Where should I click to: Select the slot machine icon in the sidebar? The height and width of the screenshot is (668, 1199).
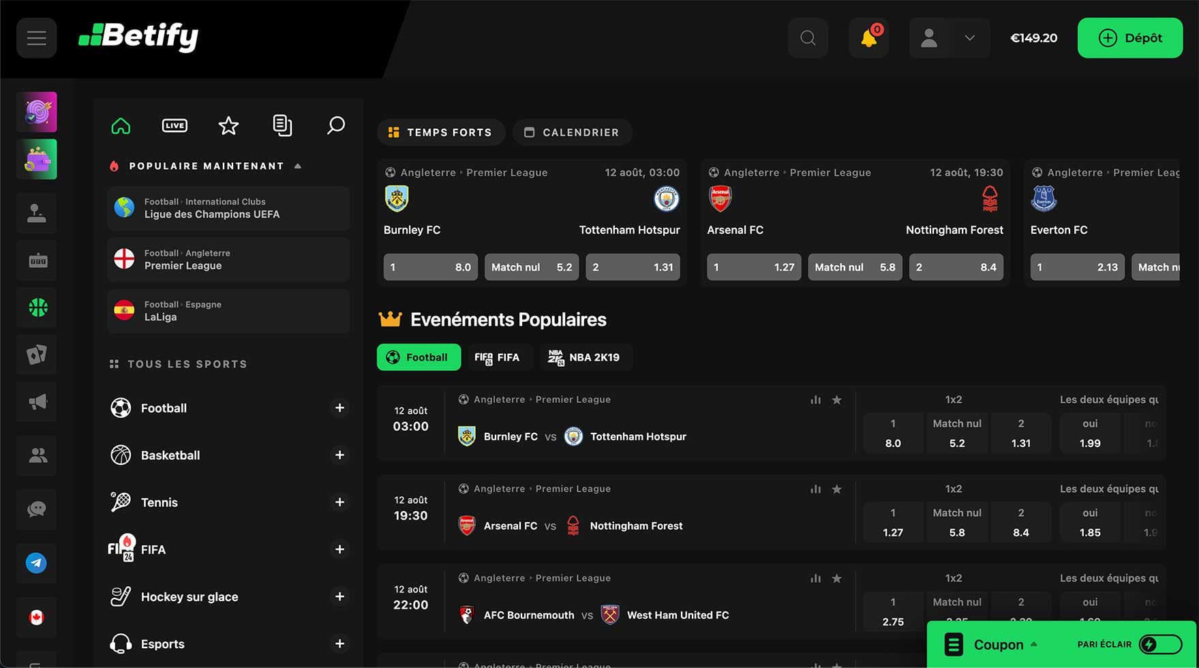(x=36, y=260)
